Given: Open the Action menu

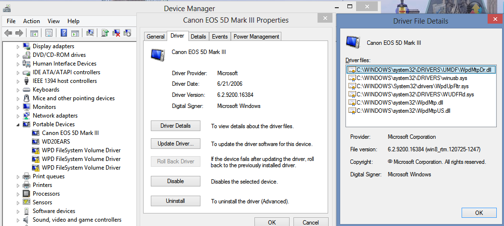Looking at the screenshot, I should [x=31, y=21].
